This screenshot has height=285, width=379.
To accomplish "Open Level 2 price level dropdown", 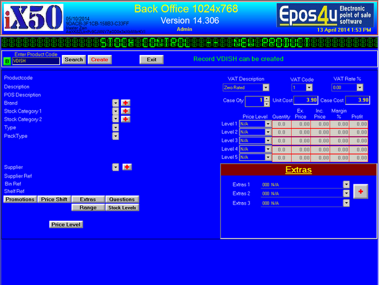I will coord(268,132).
